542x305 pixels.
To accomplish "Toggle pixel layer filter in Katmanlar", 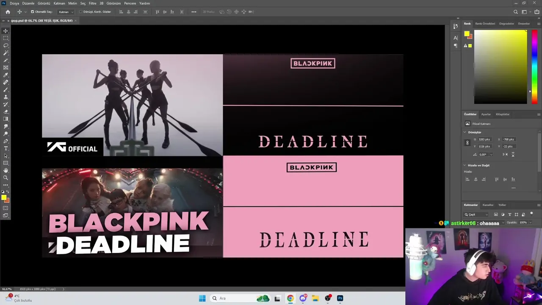I will pos(496,215).
